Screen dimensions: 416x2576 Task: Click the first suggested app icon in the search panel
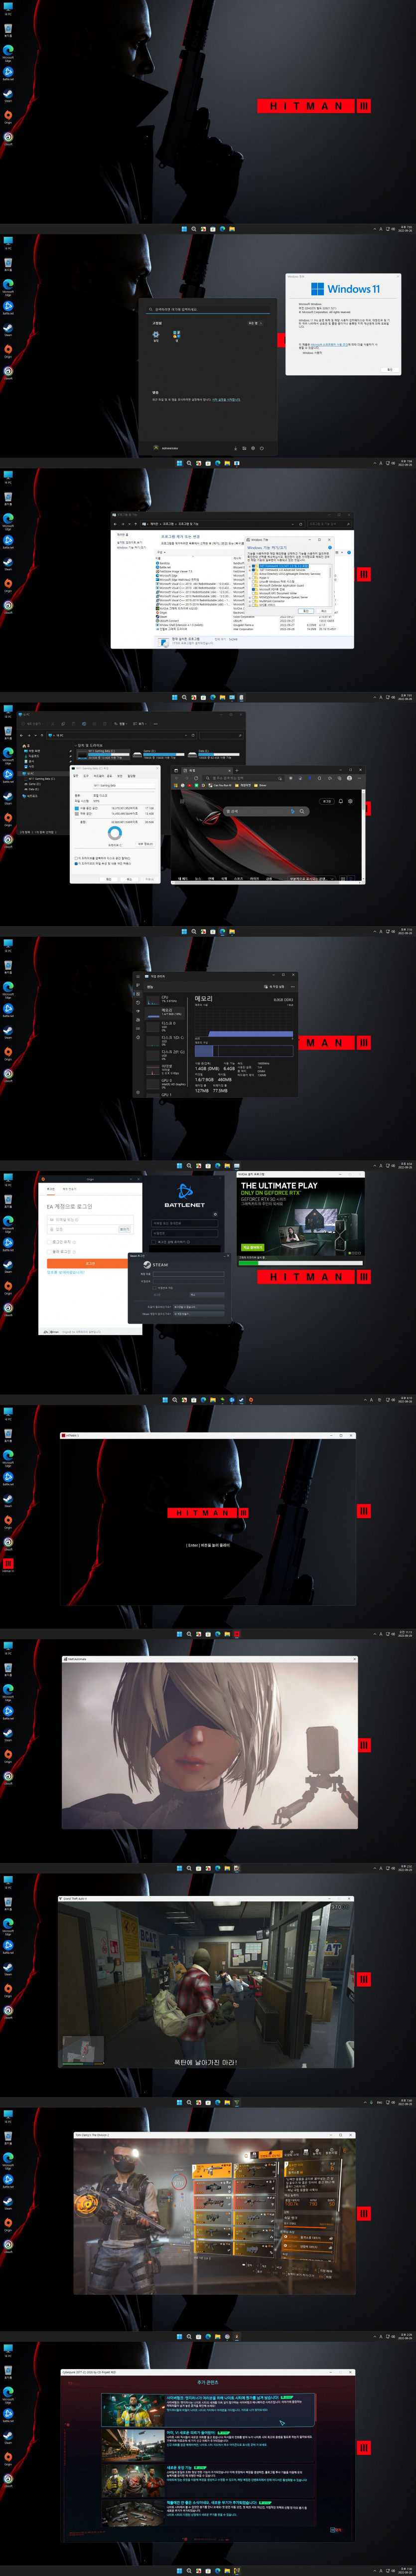tap(156, 334)
